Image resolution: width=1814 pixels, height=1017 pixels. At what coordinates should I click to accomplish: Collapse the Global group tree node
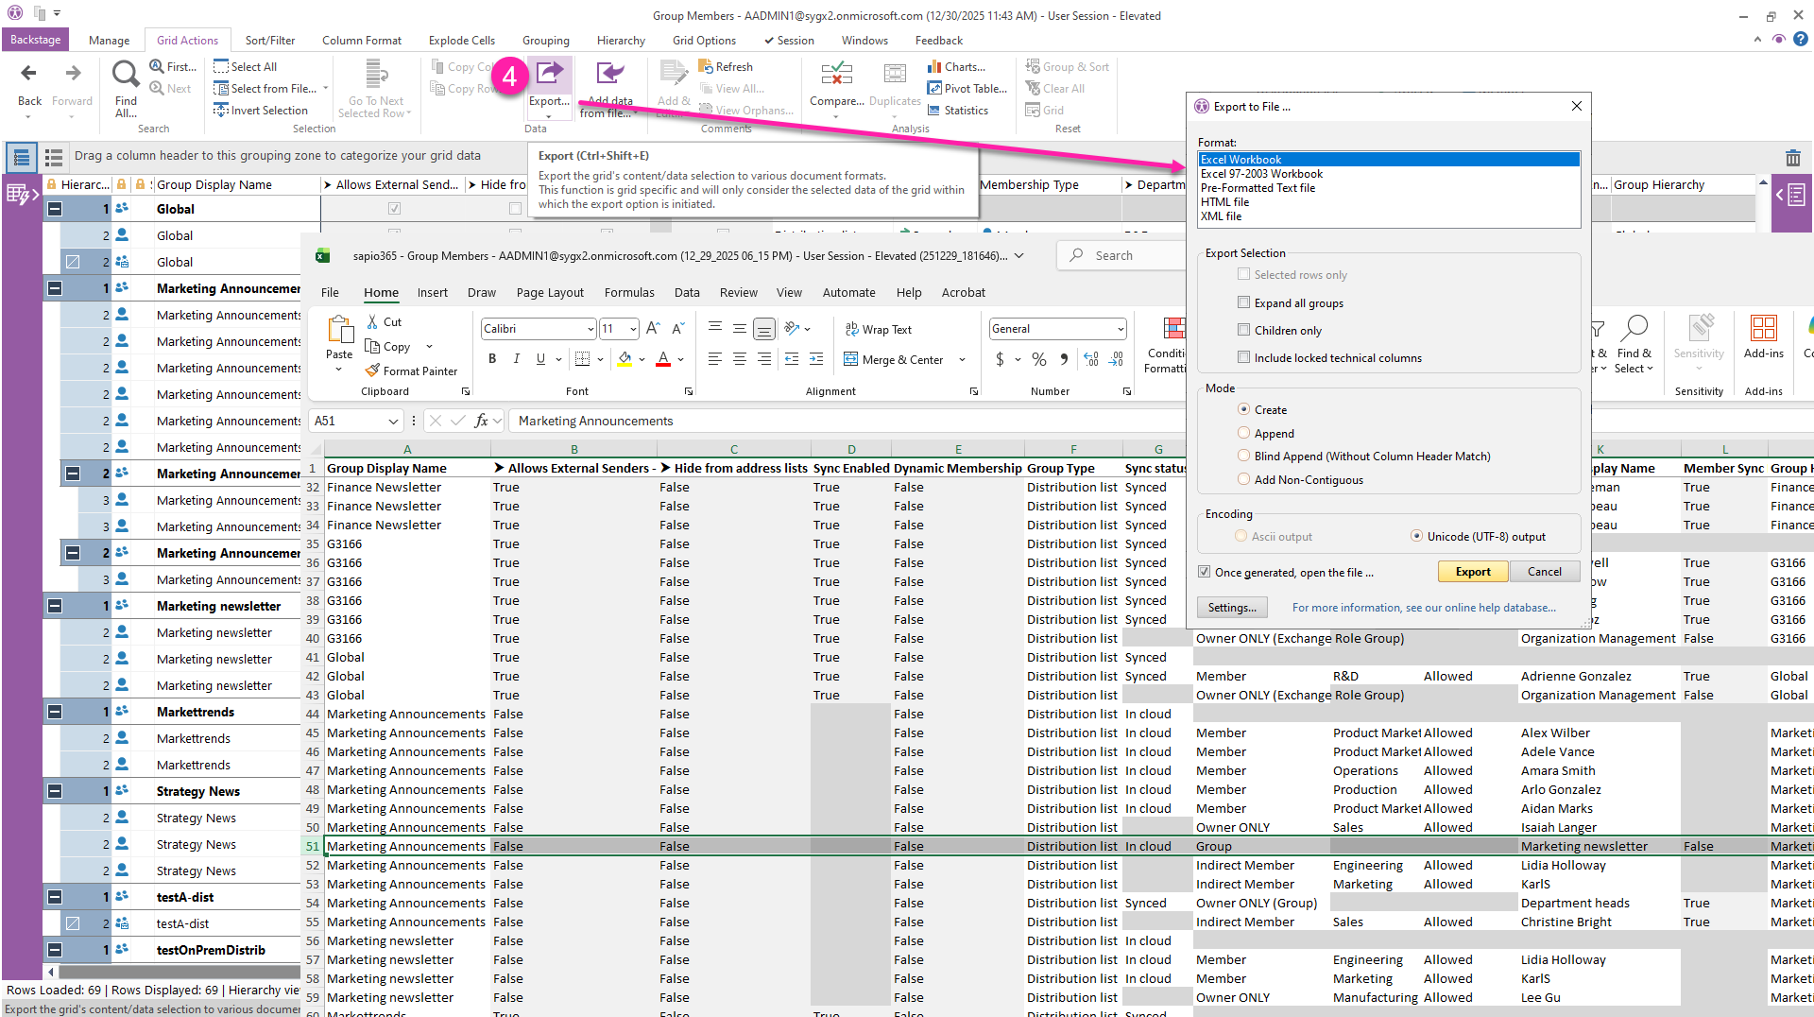[55, 209]
